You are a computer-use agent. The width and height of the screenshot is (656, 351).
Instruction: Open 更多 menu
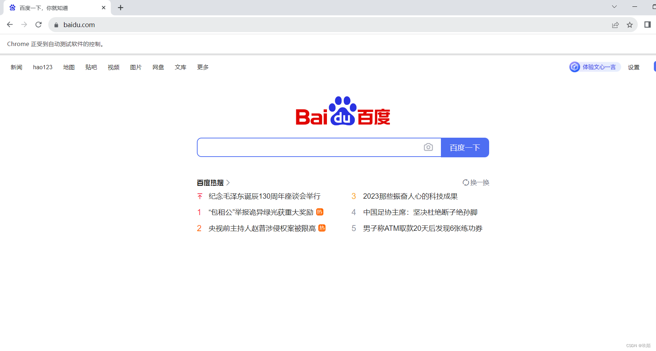pyautogui.click(x=203, y=67)
